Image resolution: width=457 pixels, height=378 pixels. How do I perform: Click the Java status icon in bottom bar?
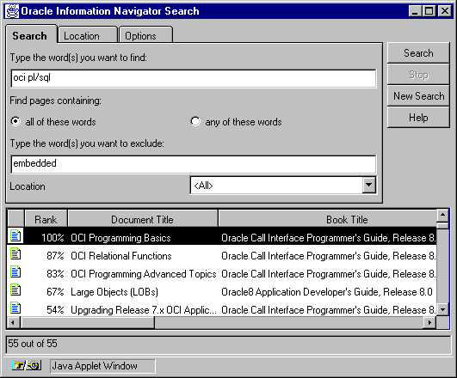(x=27, y=365)
